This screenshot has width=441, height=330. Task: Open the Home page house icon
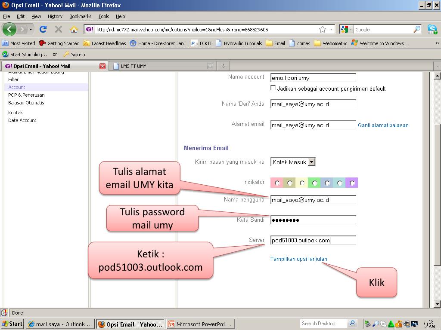click(74, 29)
